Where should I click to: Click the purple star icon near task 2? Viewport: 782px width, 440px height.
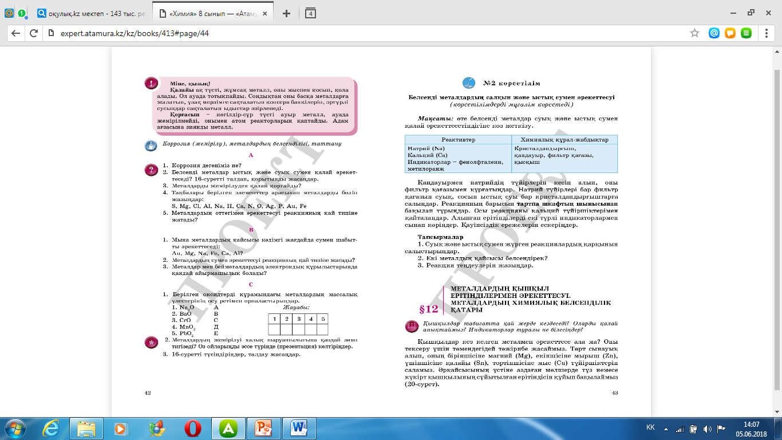(x=151, y=343)
